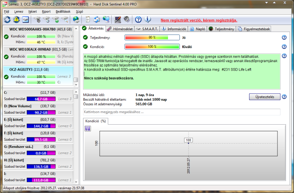The width and height of the screenshot is (294, 193).
Task: Click the 80 % Teljesítmény performance bar
Action: point(152,37)
